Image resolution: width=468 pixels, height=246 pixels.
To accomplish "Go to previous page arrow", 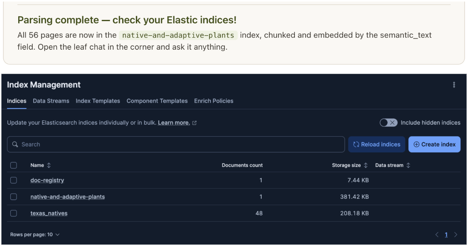I will [x=437, y=235].
